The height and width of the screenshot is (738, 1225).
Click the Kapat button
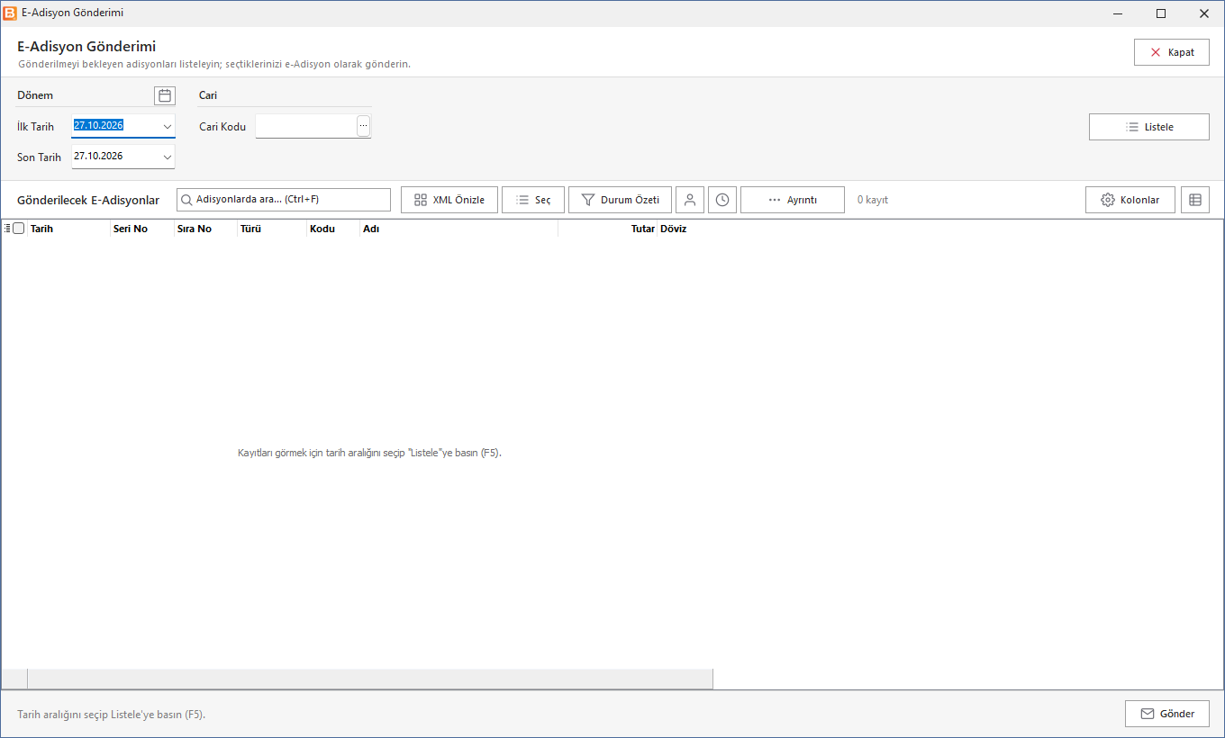click(1172, 52)
